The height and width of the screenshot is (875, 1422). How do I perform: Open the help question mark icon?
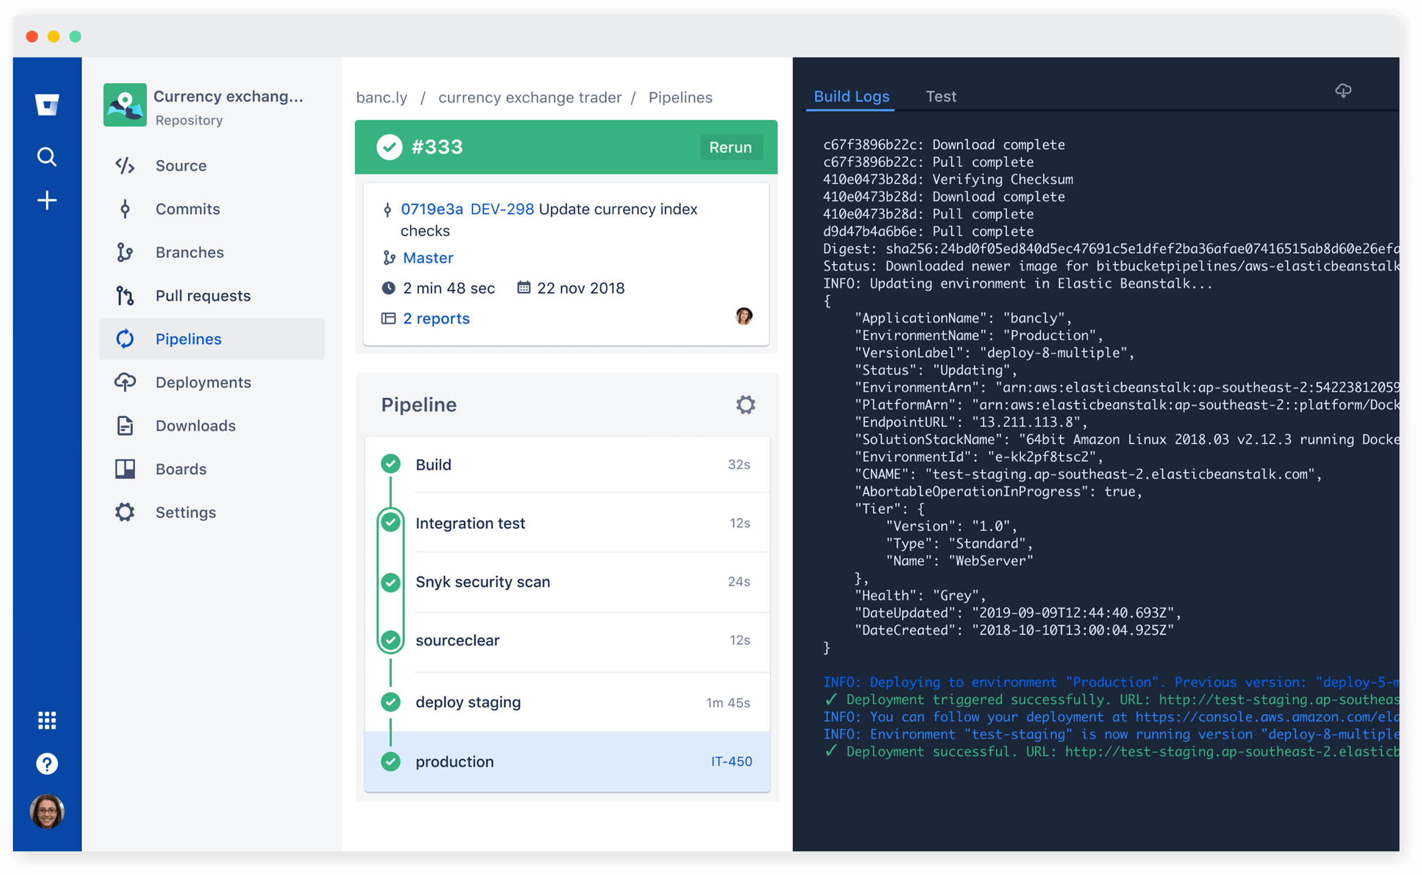[x=47, y=764]
